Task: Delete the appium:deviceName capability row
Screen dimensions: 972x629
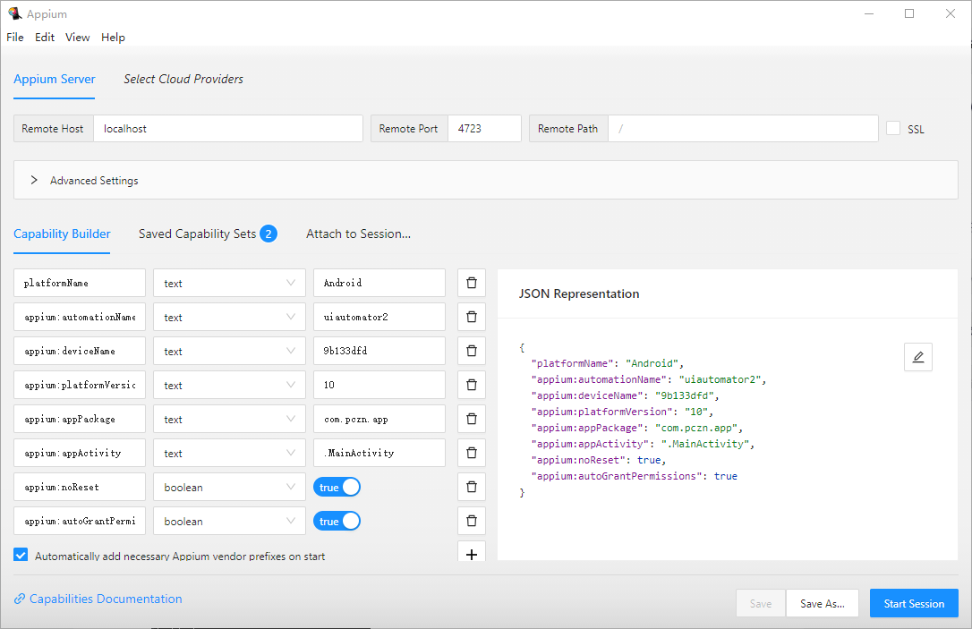Action: click(471, 351)
